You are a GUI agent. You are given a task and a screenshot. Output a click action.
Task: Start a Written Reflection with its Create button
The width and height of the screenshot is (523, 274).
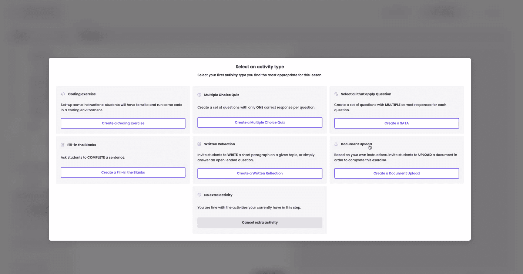click(x=259, y=173)
